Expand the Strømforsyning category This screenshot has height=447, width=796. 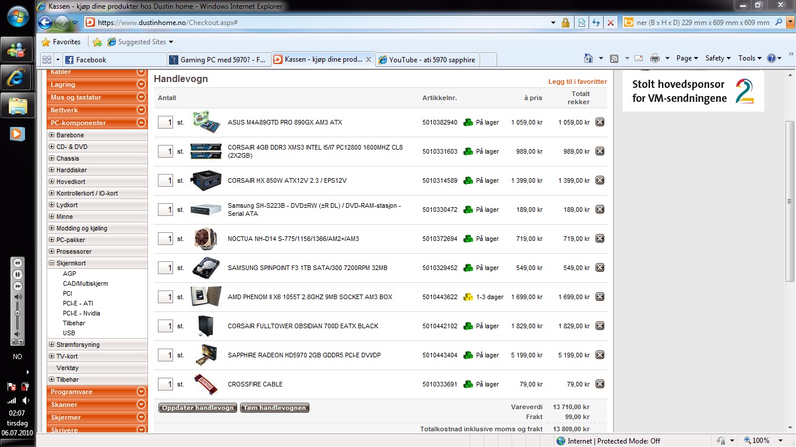point(52,345)
